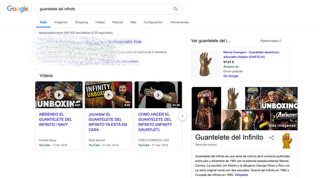Click the 'Guantelete del Infinito' panel title
320x178 pixels.
[229, 137]
